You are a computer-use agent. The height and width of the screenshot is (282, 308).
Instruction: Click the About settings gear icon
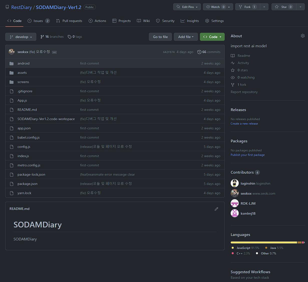(x=303, y=36)
